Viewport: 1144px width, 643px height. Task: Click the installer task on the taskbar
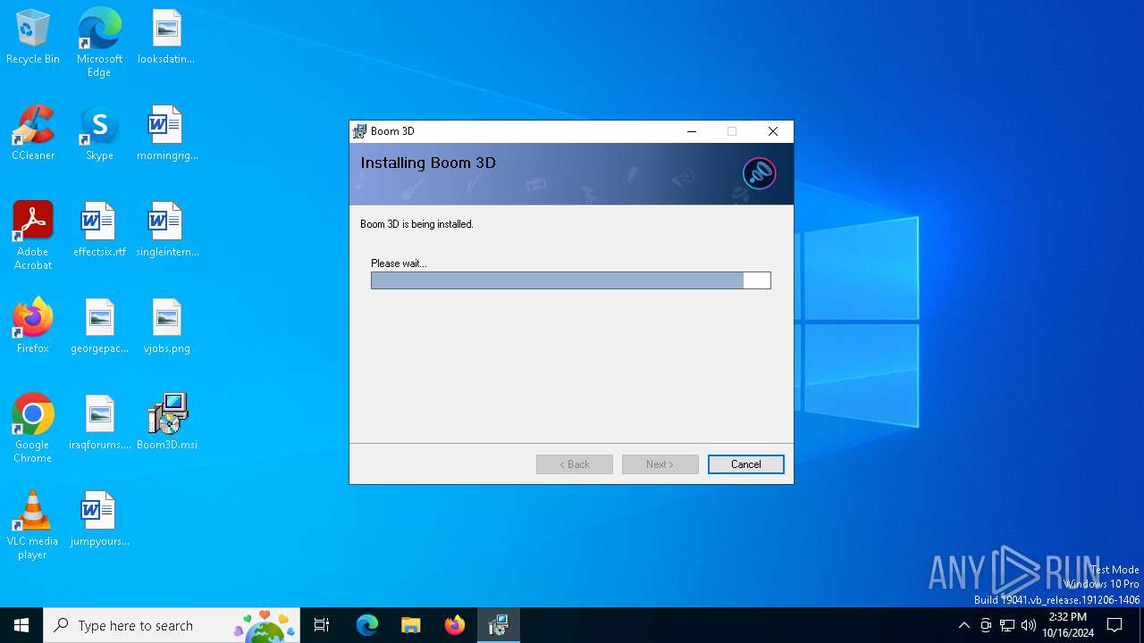click(499, 625)
